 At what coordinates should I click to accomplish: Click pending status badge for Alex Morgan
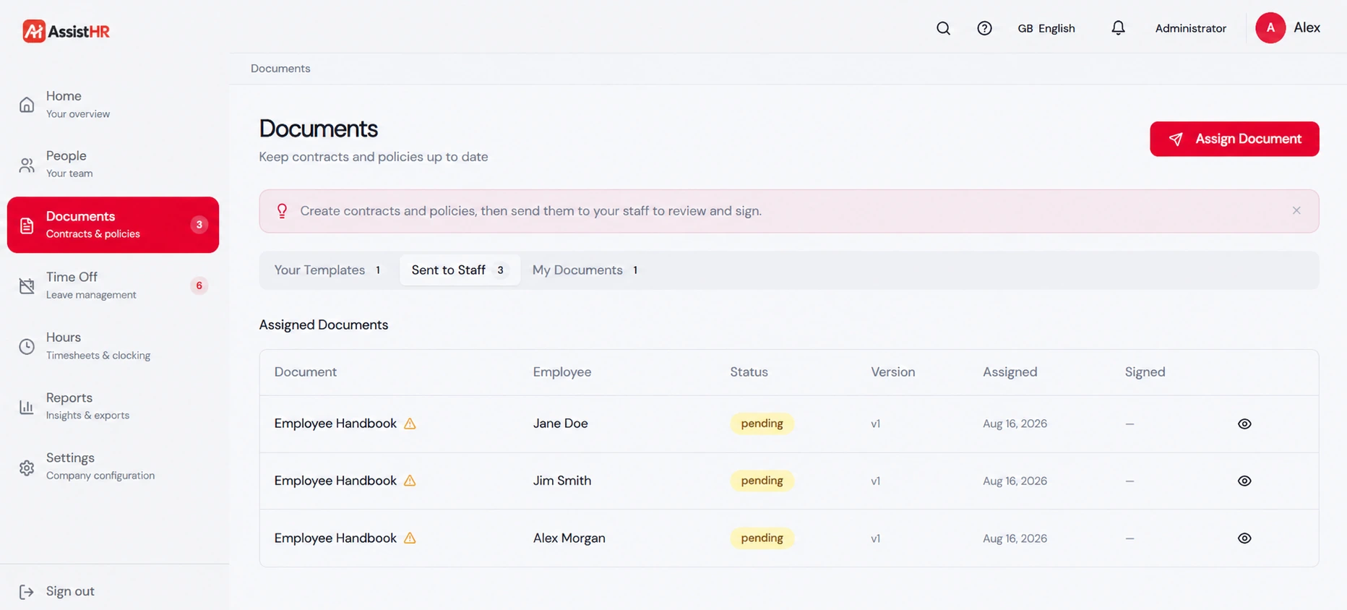762,538
